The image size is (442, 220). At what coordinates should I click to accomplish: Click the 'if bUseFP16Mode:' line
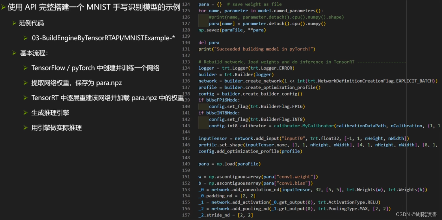(x=219, y=100)
